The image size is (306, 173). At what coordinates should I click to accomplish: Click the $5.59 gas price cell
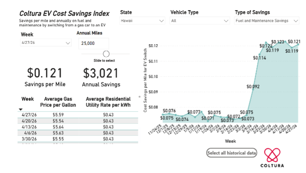pyautogui.click(x=58, y=115)
